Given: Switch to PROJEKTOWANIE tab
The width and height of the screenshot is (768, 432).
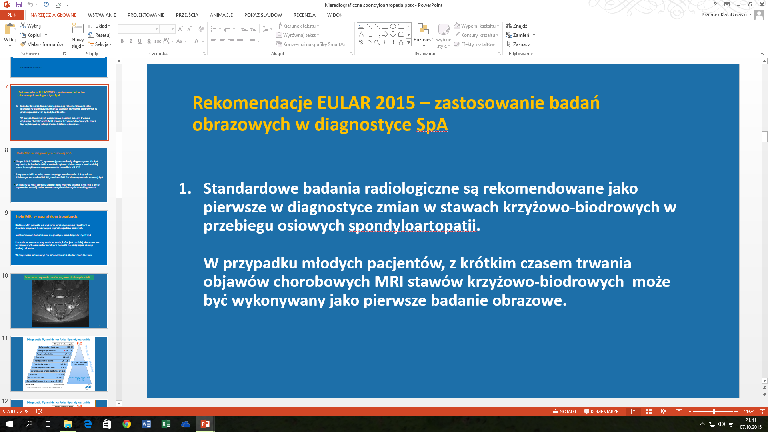Looking at the screenshot, I should point(146,15).
